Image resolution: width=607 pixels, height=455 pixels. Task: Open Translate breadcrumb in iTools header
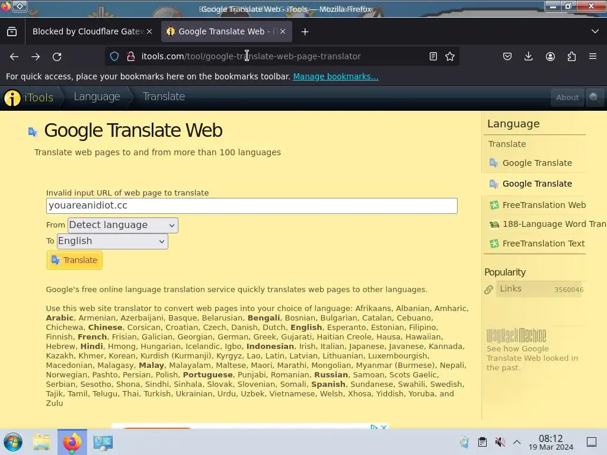coord(164,97)
